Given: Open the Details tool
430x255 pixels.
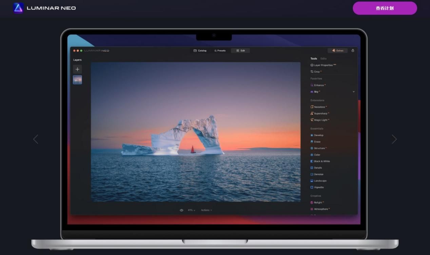Looking at the screenshot, I should point(316,168).
